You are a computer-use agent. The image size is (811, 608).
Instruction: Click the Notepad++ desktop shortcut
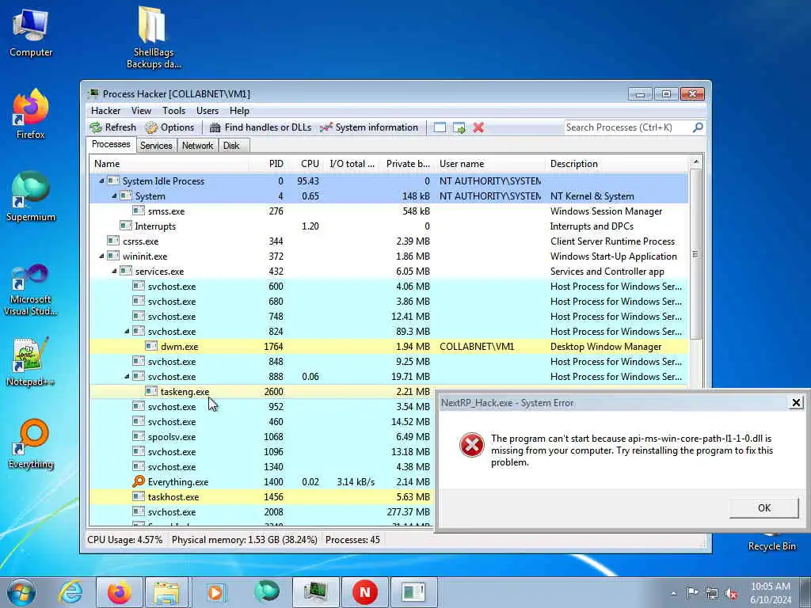[x=31, y=362]
